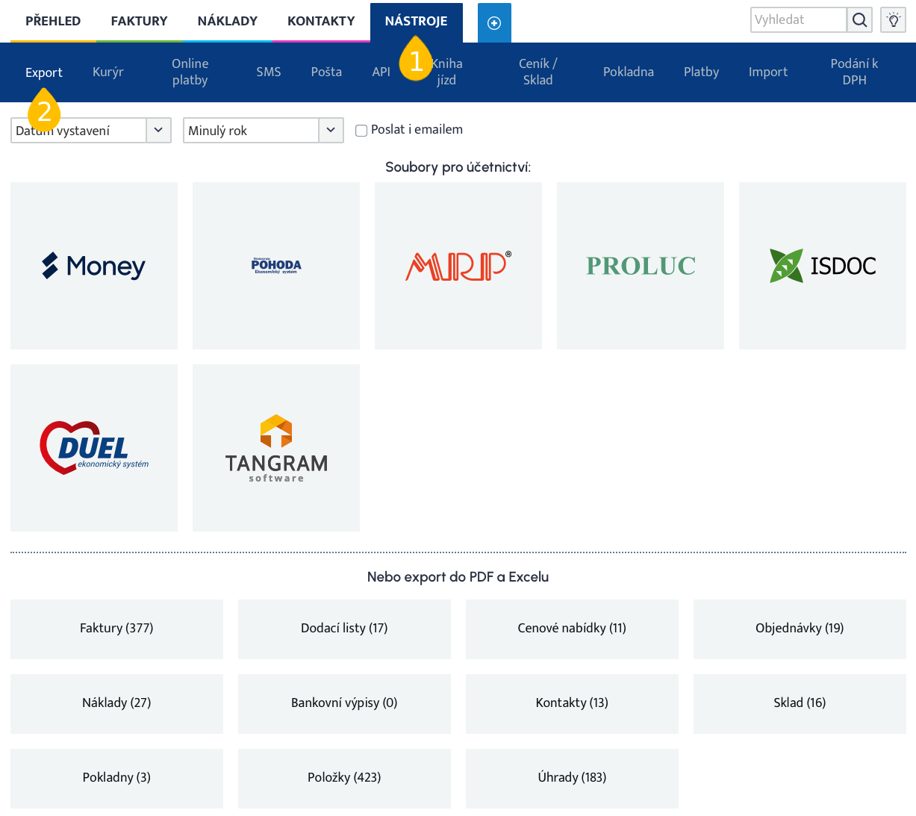Click the Úhrady (183) export button
Screen dimensions: 916x816
(x=572, y=778)
